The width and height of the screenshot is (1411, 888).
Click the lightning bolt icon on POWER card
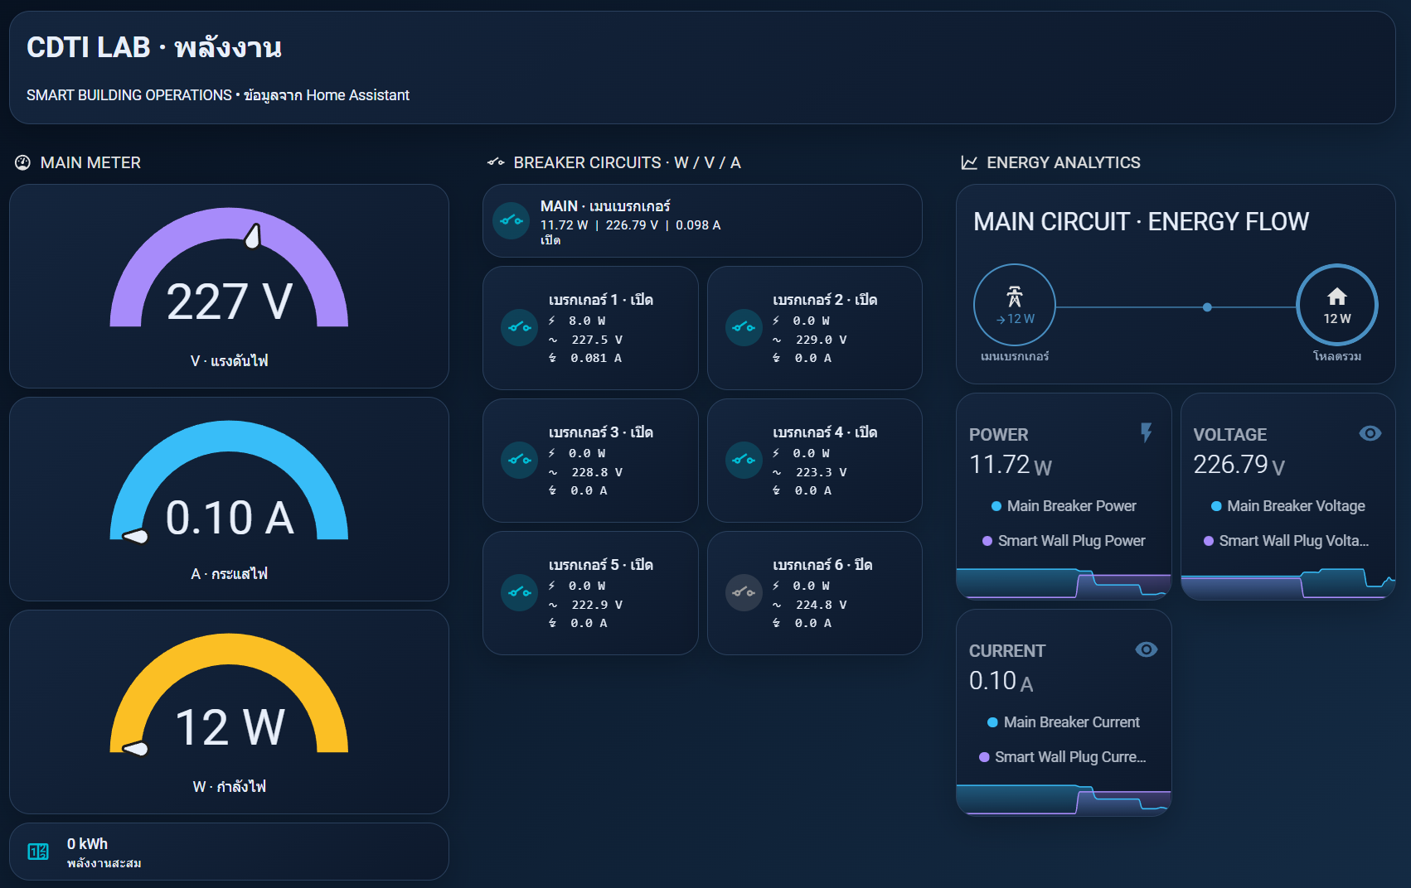(1146, 432)
